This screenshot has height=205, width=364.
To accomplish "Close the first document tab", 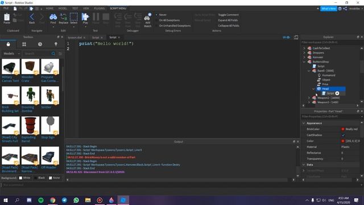I will [84, 38].
